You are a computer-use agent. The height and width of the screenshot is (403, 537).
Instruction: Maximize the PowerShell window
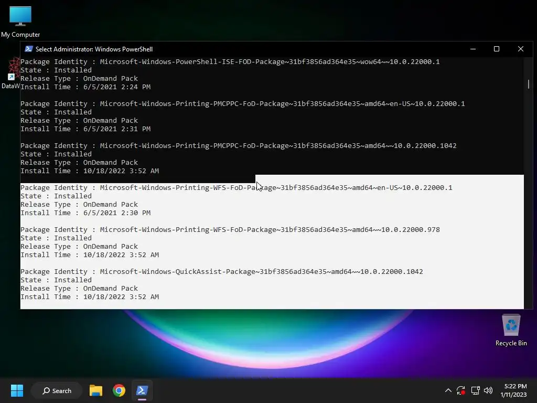(497, 49)
